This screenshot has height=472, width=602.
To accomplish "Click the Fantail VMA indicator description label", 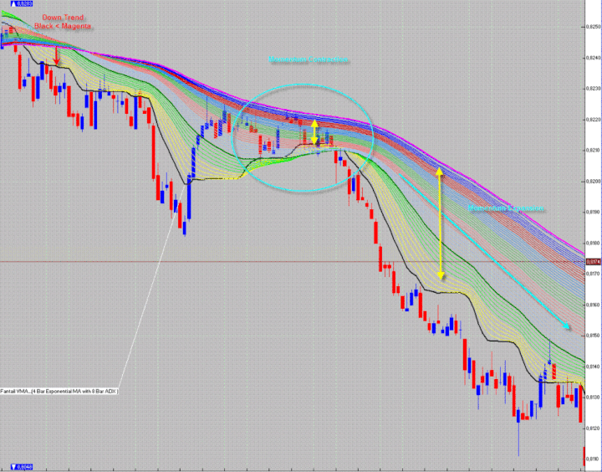I will (59, 391).
